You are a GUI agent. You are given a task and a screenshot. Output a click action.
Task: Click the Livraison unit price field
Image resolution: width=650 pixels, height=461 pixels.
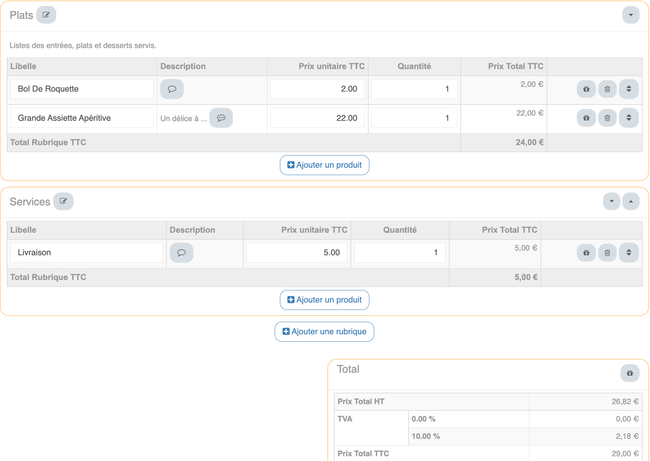[297, 253]
